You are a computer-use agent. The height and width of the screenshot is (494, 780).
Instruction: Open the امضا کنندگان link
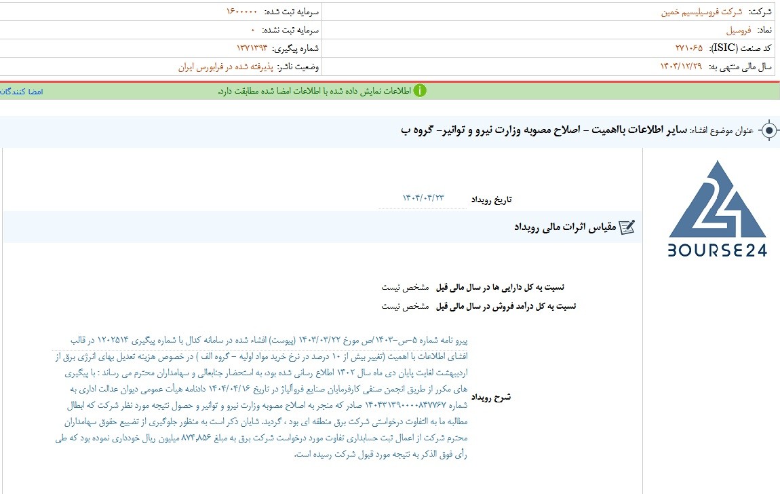[x=22, y=92]
